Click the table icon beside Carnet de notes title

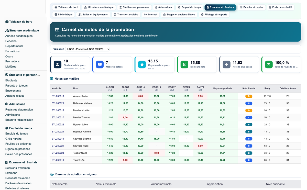pyautogui.click(x=57, y=30)
